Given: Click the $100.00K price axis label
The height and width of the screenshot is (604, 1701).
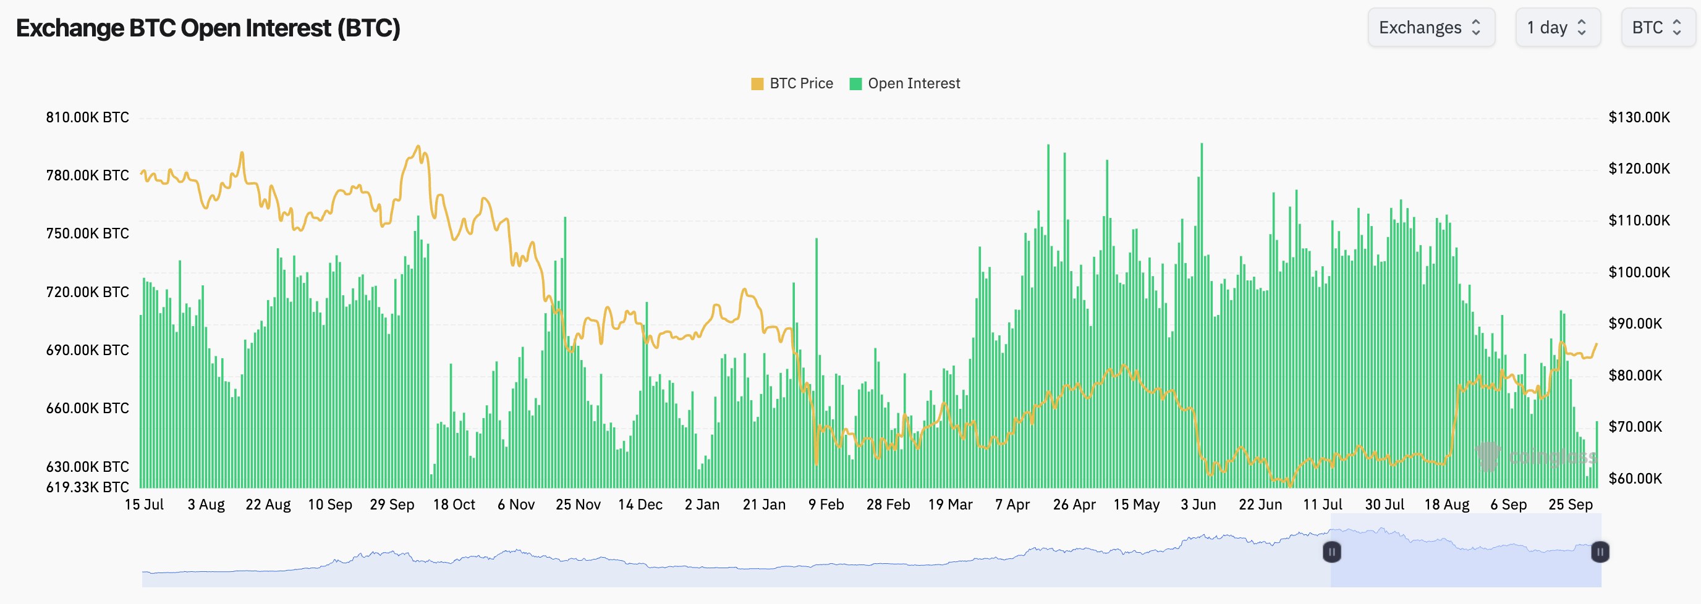Looking at the screenshot, I should coord(1639,272).
